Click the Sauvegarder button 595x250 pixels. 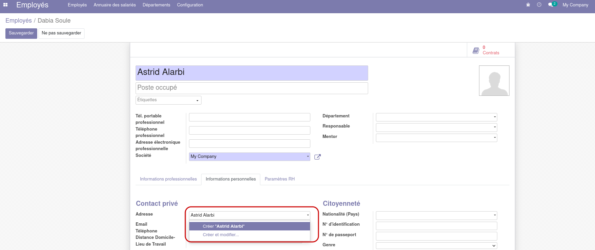(21, 33)
